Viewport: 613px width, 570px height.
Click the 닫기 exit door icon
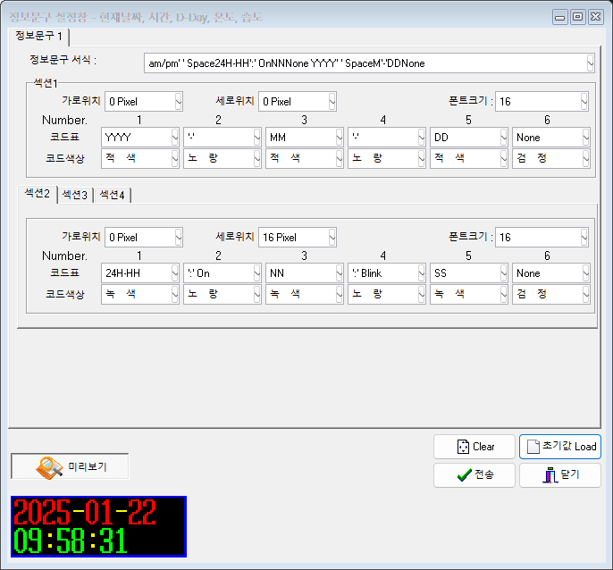(x=550, y=475)
